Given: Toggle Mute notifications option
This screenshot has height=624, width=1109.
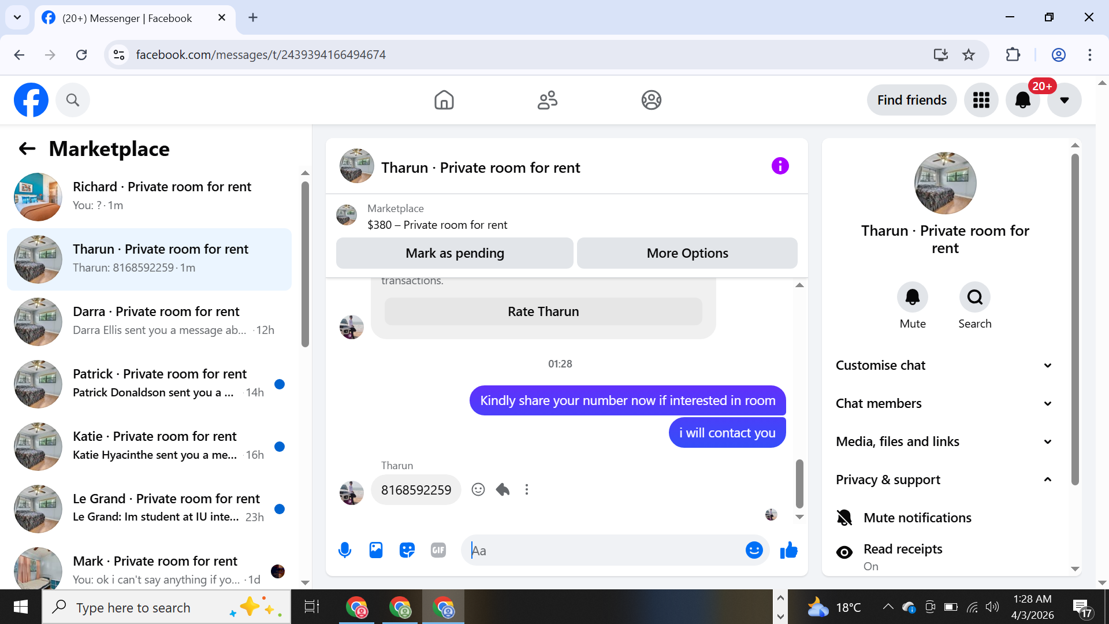Looking at the screenshot, I should (945, 518).
